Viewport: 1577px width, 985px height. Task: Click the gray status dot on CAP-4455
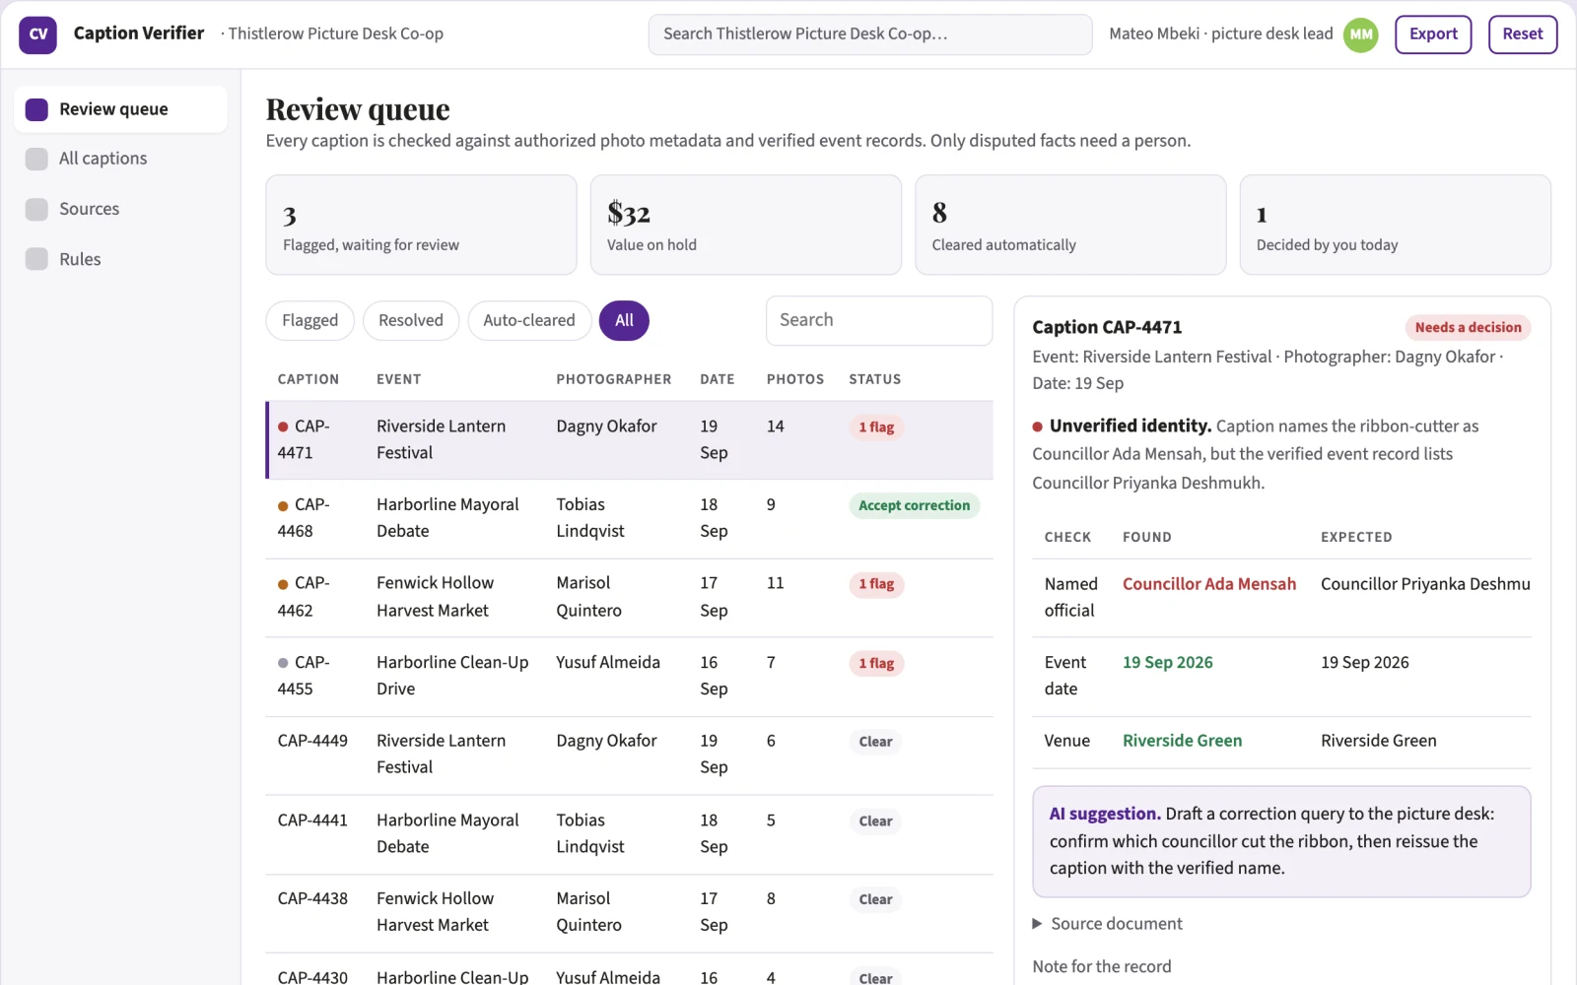[283, 663]
